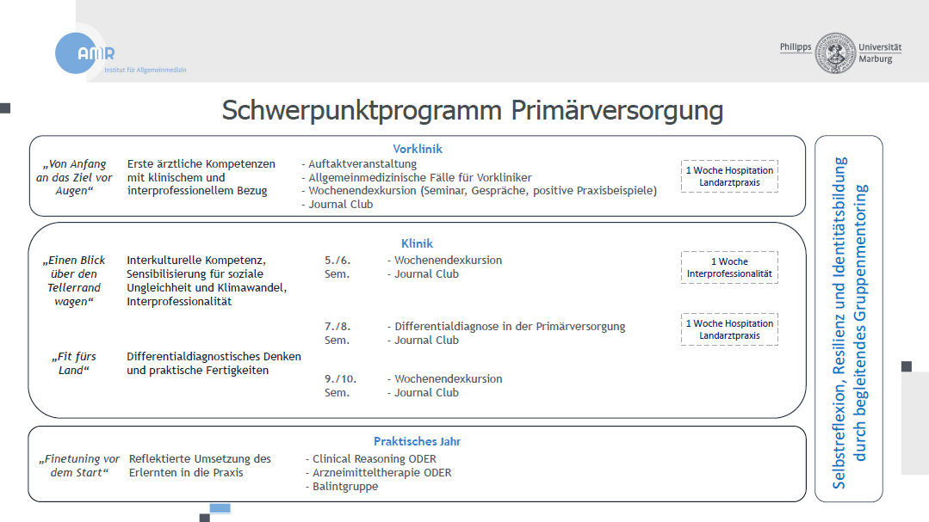Click the Journal Club bullet under Vorklinik
This screenshot has width=929, height=522.
coord(338,204)
